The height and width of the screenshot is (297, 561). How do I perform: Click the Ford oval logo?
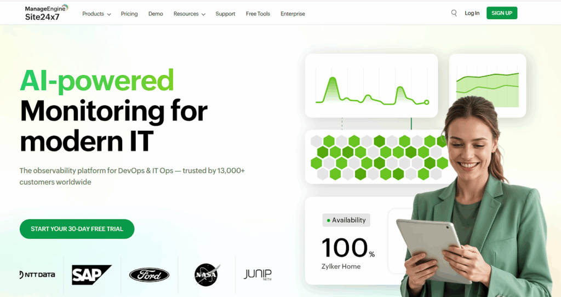pyautogui.click(x=149, y=275)
